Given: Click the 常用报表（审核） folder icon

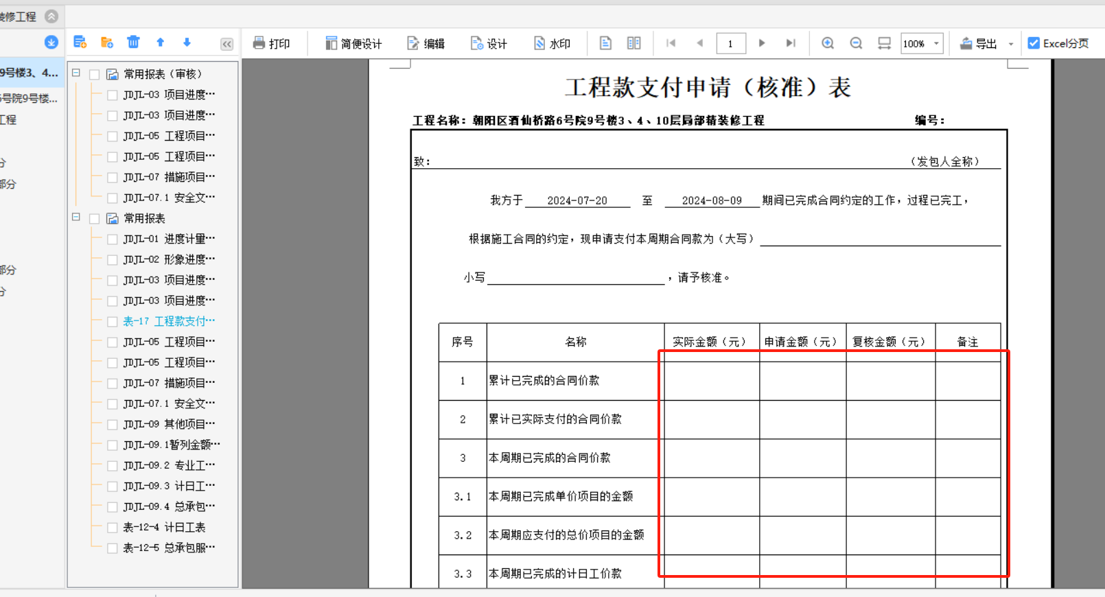Looking at the screenshot, I should tap(112, 74).
